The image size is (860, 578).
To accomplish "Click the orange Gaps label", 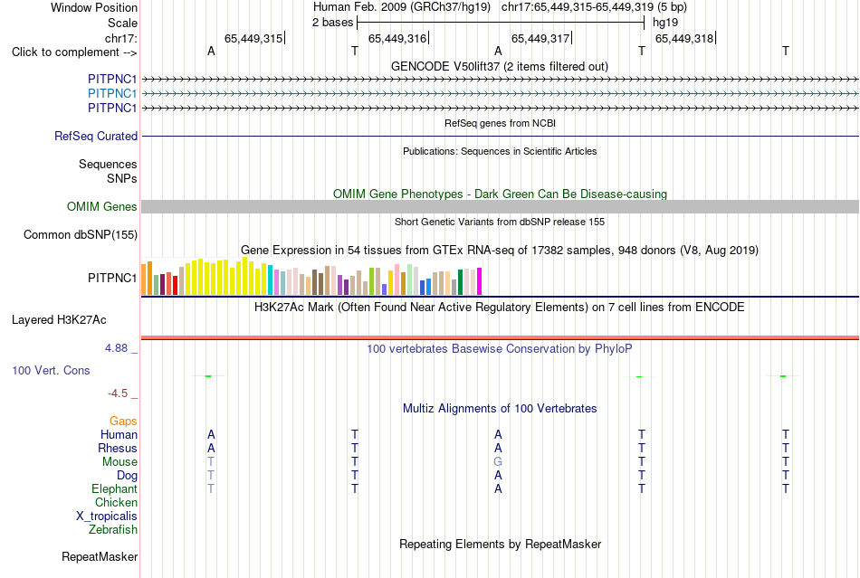I will [x=123, y=421].
